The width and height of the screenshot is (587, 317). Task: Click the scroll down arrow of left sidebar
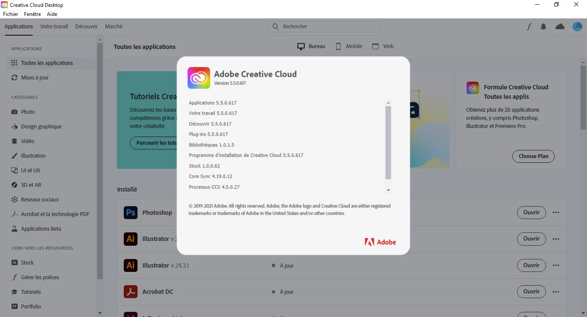(x=100, y=314)
